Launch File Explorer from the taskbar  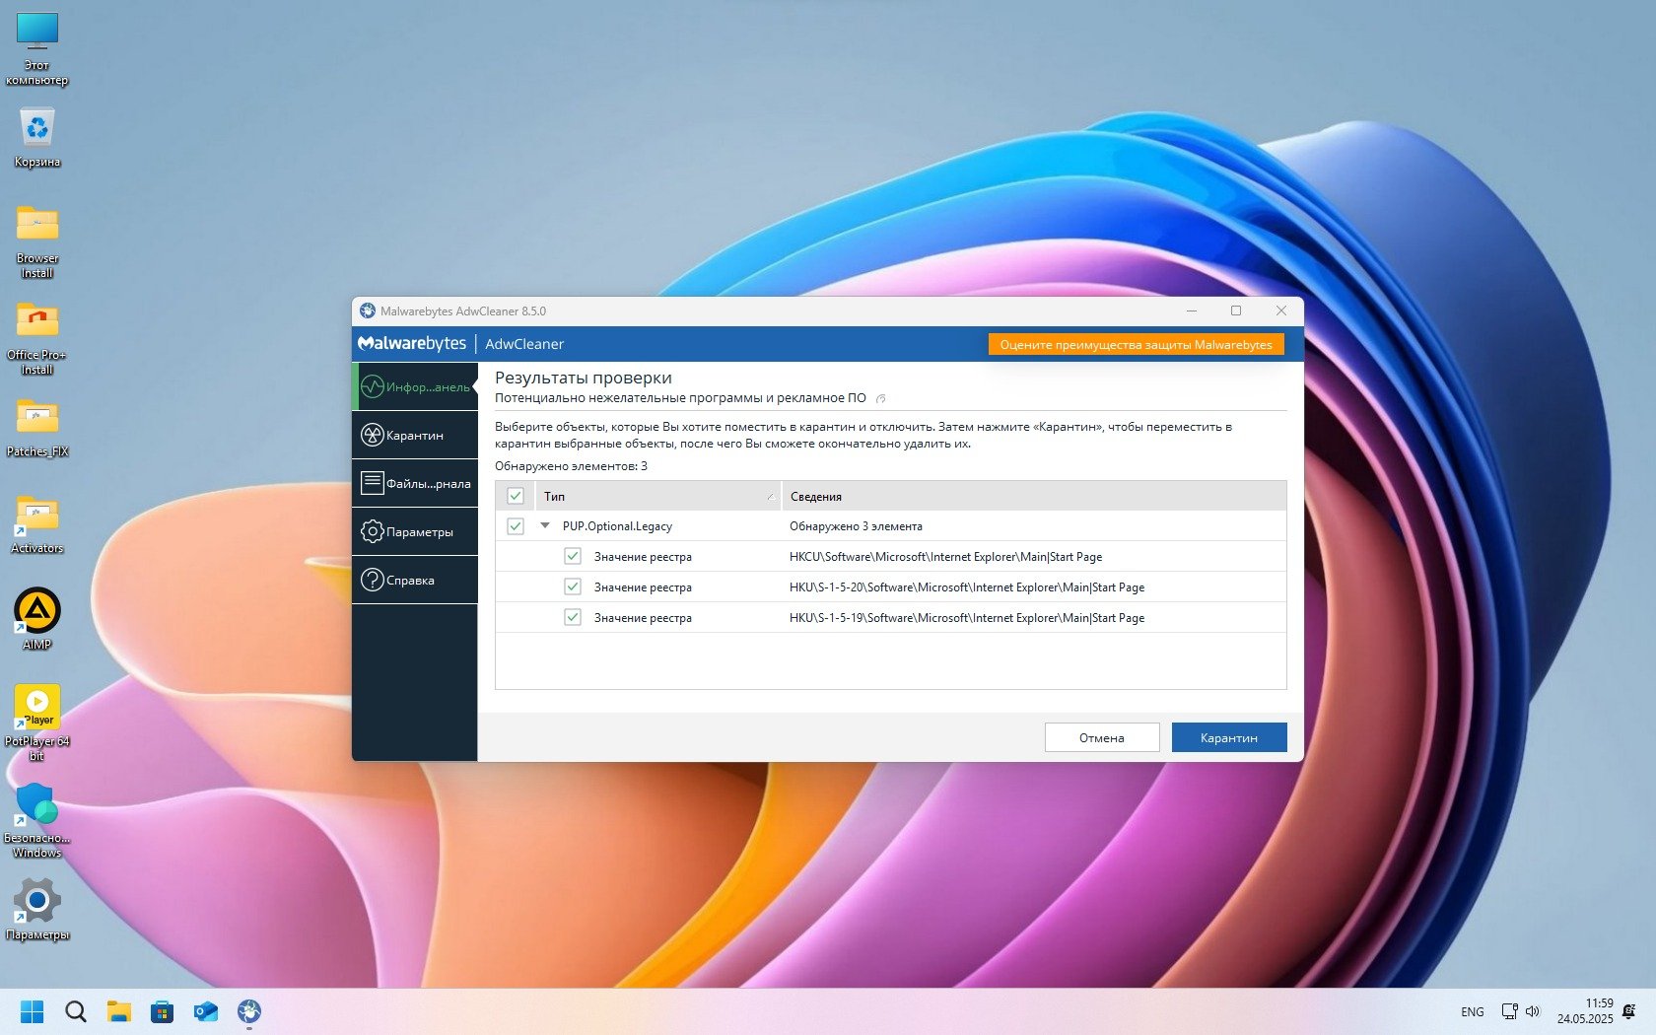tap(119, 1011)
